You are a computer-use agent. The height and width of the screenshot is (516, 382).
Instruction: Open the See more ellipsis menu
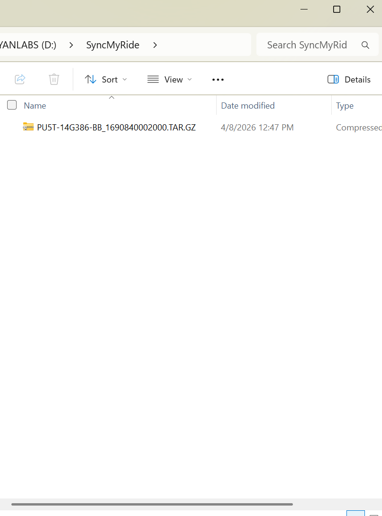(x=218, y=80)
